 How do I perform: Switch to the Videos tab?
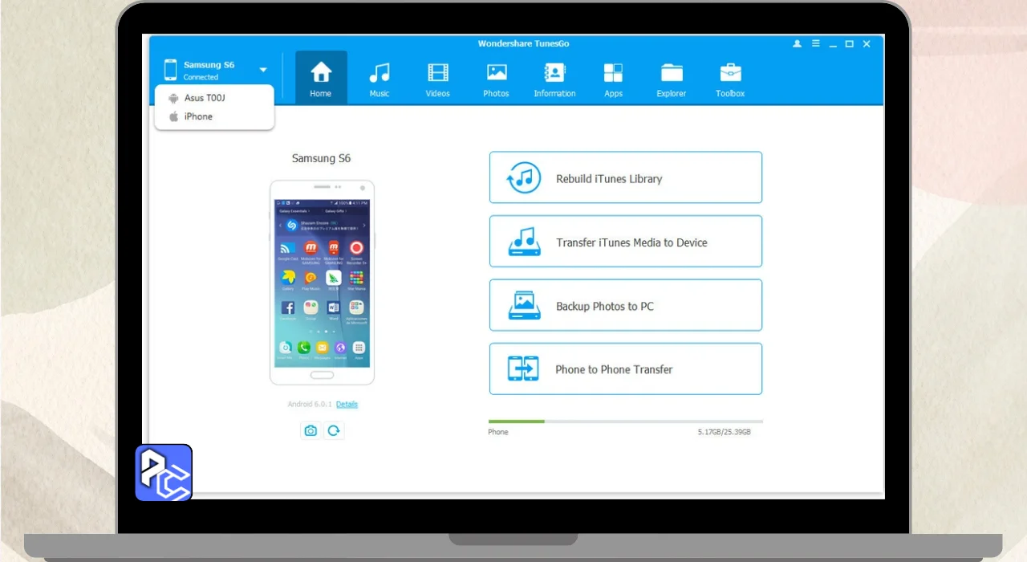pos(438,79)
